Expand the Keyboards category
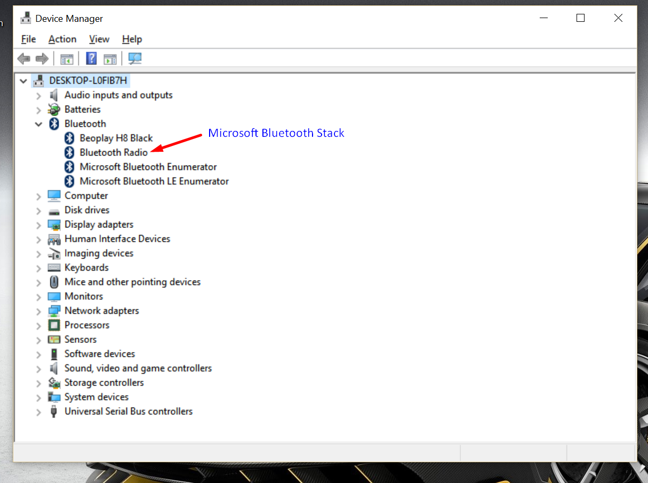Screen dimensions: 648x483 [x=38, y=268]
